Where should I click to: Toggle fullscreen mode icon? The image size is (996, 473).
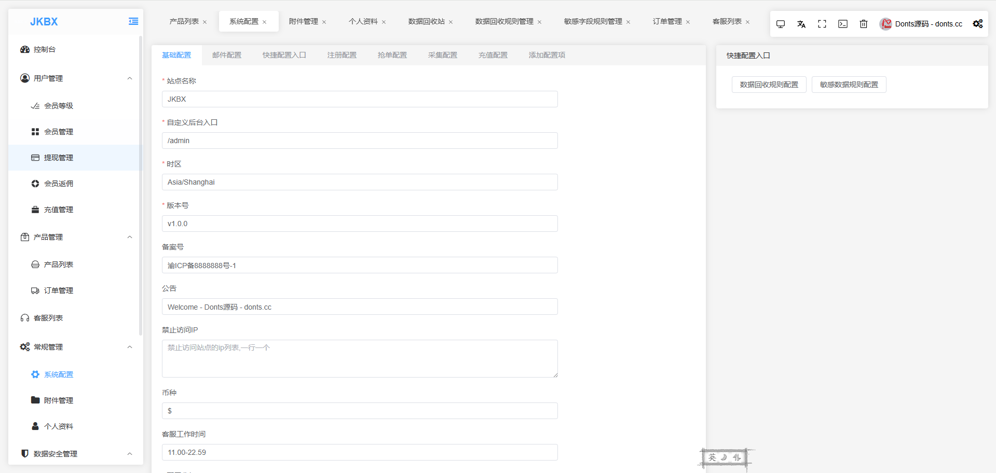[822, 24]
